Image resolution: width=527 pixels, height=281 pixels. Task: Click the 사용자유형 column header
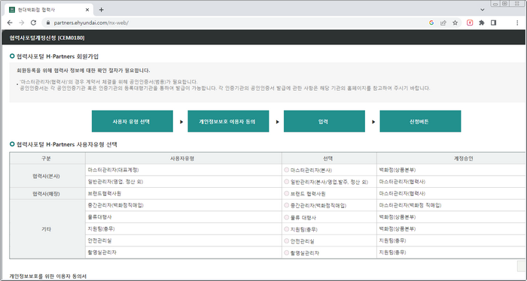(x=184, y=159)
